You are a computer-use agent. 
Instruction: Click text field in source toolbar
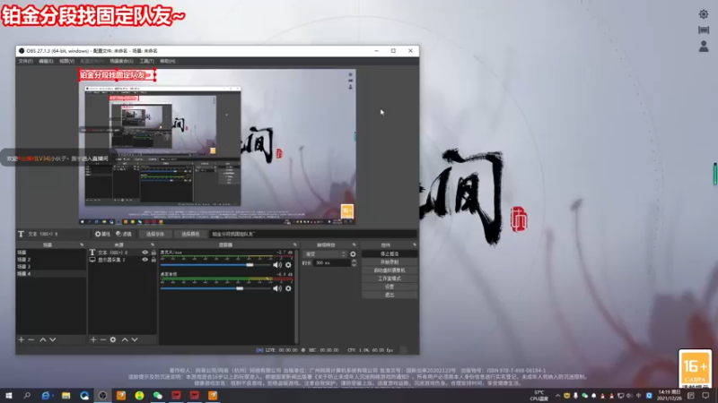(313, 234)
